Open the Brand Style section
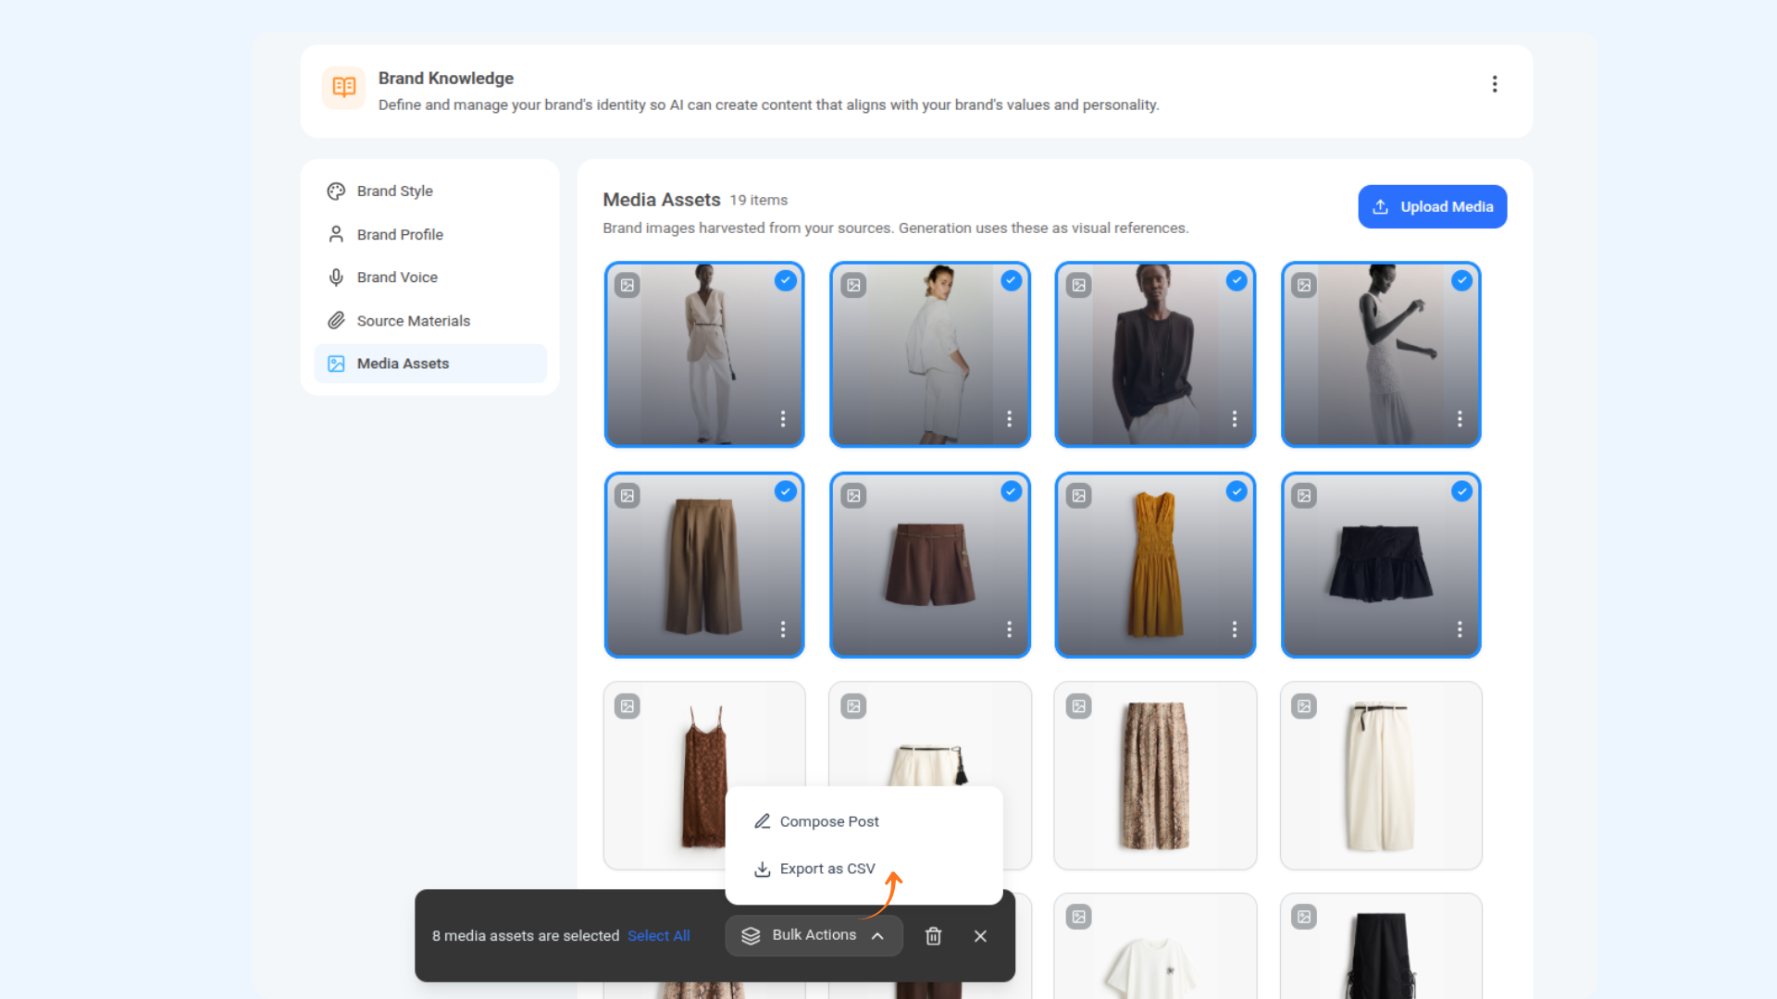Viewport: 1777px width, 999px height. coord(430,191)
